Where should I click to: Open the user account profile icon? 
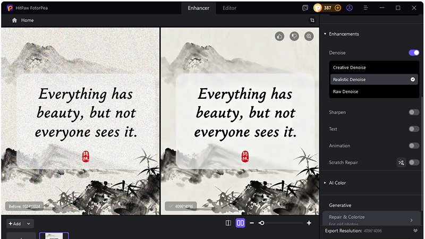pyautogui.click(x=350, y=8)
